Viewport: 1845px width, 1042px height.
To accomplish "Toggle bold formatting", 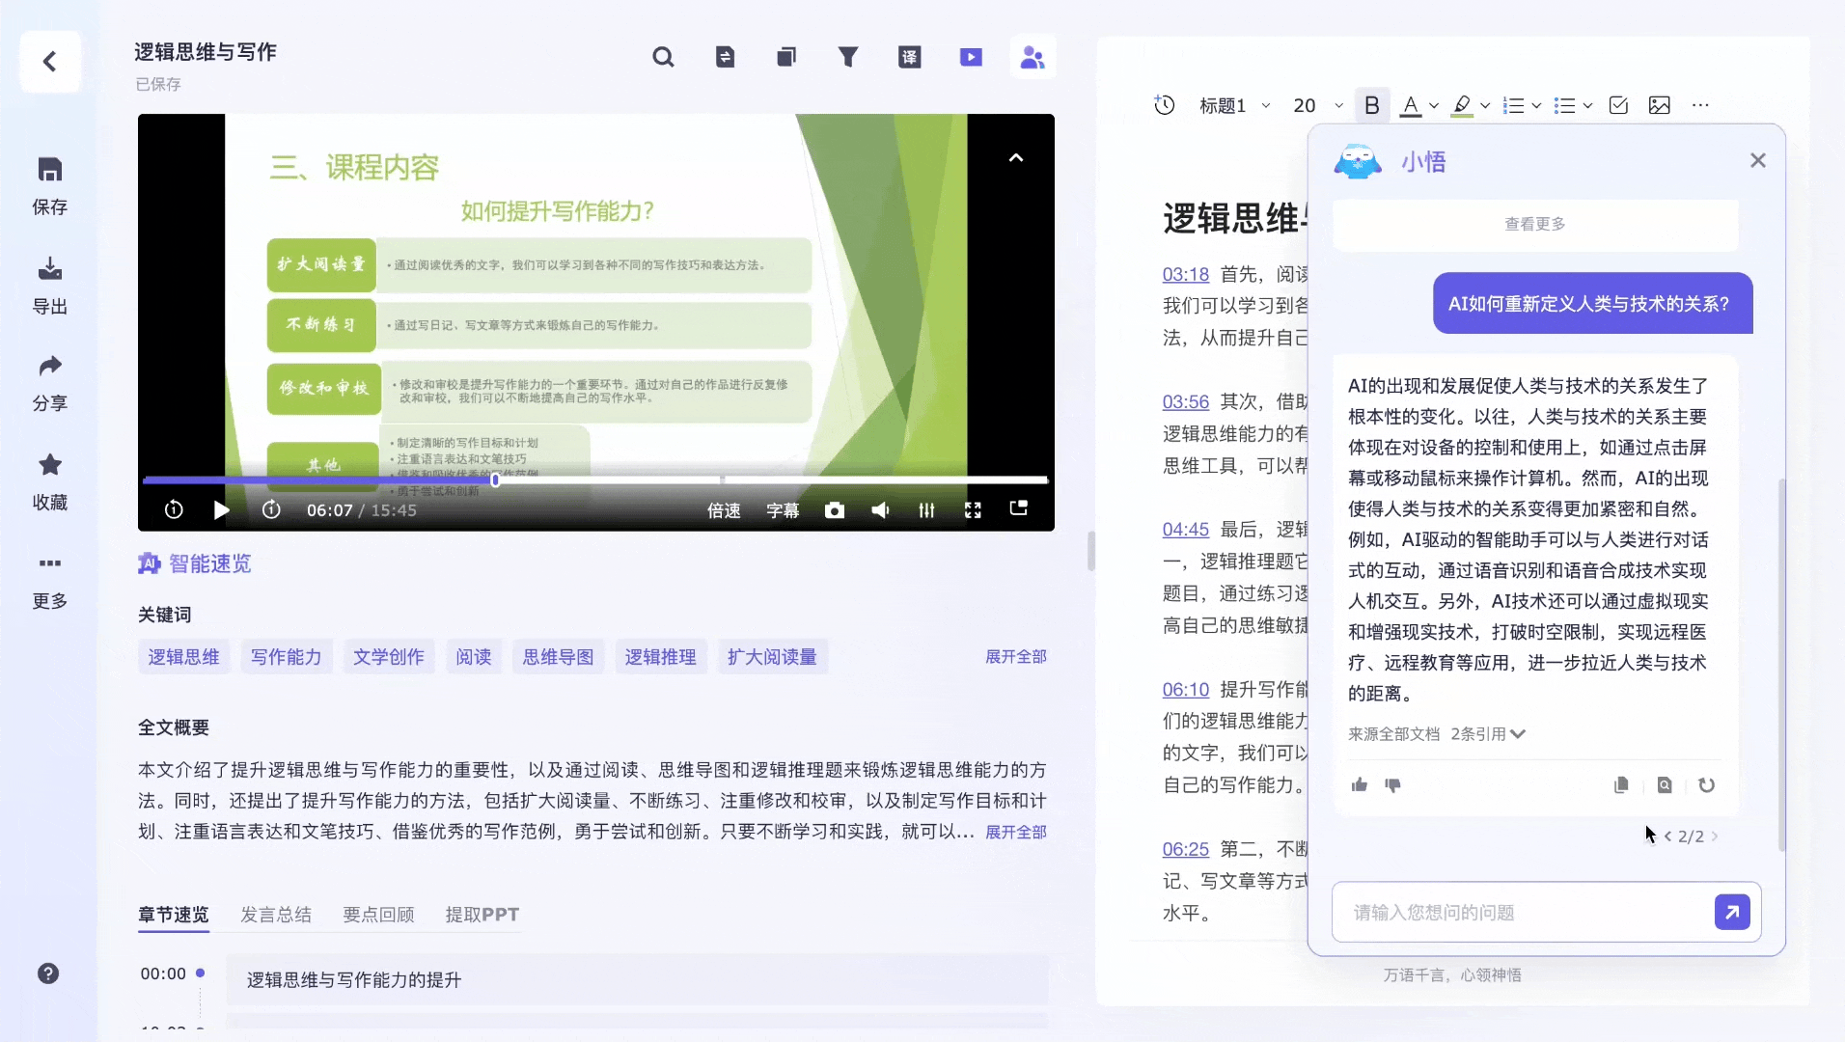I will pos(1372,105).
